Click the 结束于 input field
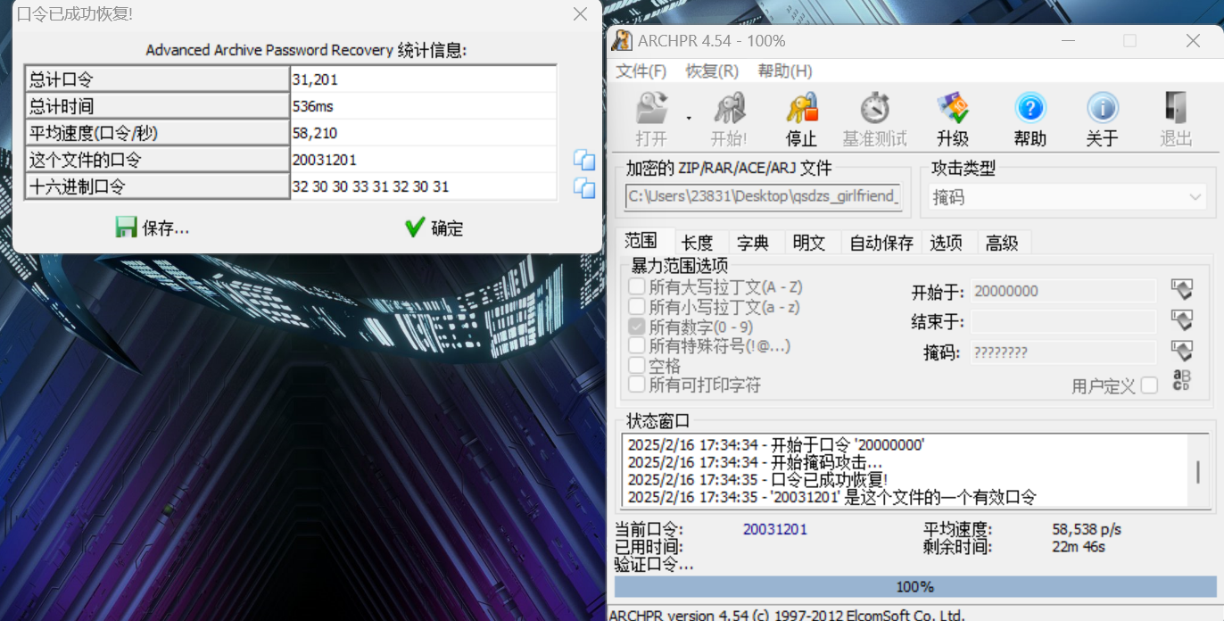 pyautogui.click(x=1063, y=321)
